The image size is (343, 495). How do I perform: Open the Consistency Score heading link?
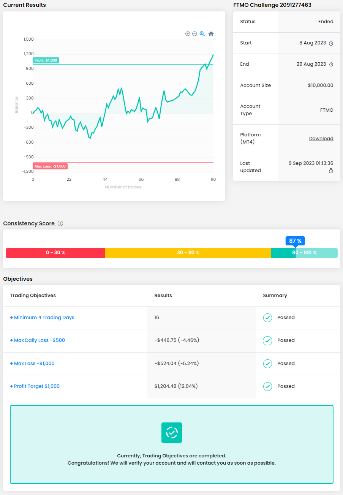pyautogui.click(x=29, y=223)
